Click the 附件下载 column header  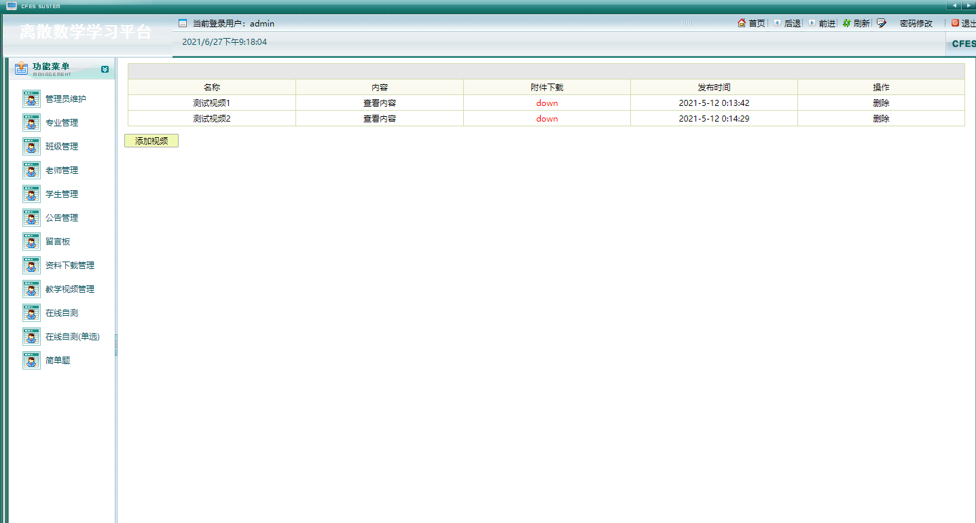coord(547,88)
